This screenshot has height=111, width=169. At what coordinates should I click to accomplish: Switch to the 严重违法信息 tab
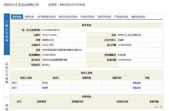[x=121, y=17]
